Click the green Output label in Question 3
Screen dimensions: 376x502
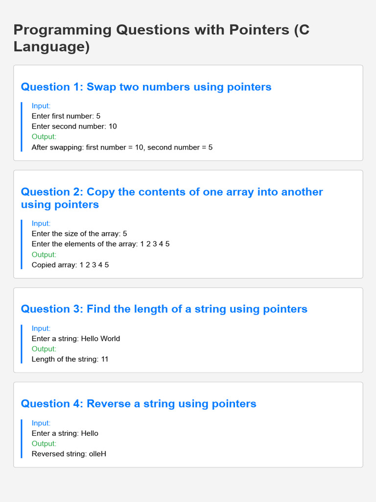pyautogui.click(x=44, y=349)
